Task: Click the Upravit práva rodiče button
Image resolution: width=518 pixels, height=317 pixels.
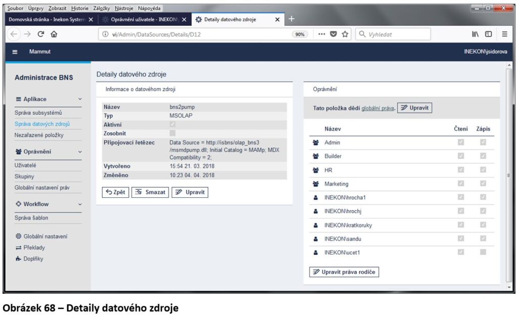Action: click(x=344, y=272)
